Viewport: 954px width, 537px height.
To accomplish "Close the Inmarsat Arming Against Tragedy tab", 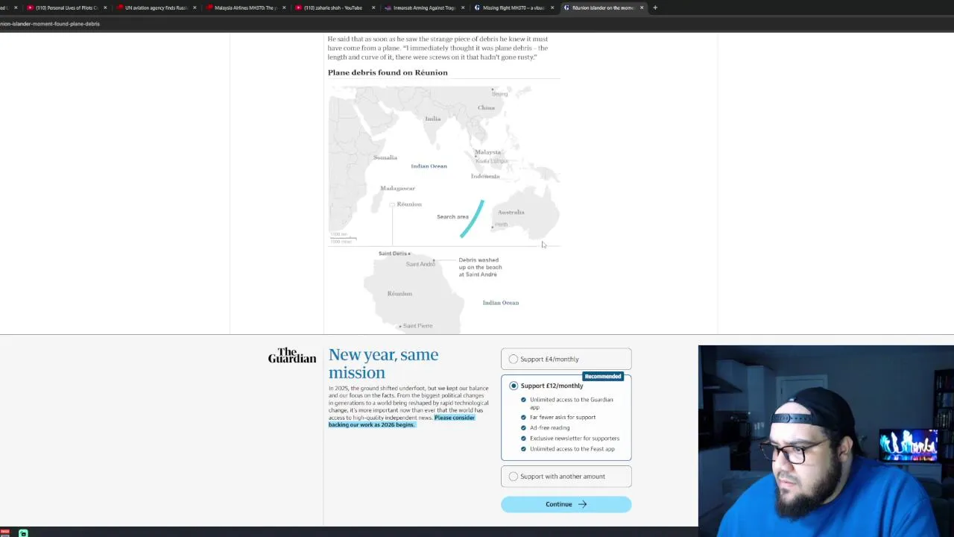I will tap(463, 7).
